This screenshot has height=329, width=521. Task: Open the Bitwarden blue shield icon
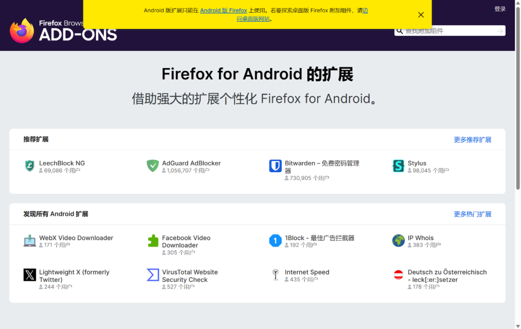(x=275, y=165)
